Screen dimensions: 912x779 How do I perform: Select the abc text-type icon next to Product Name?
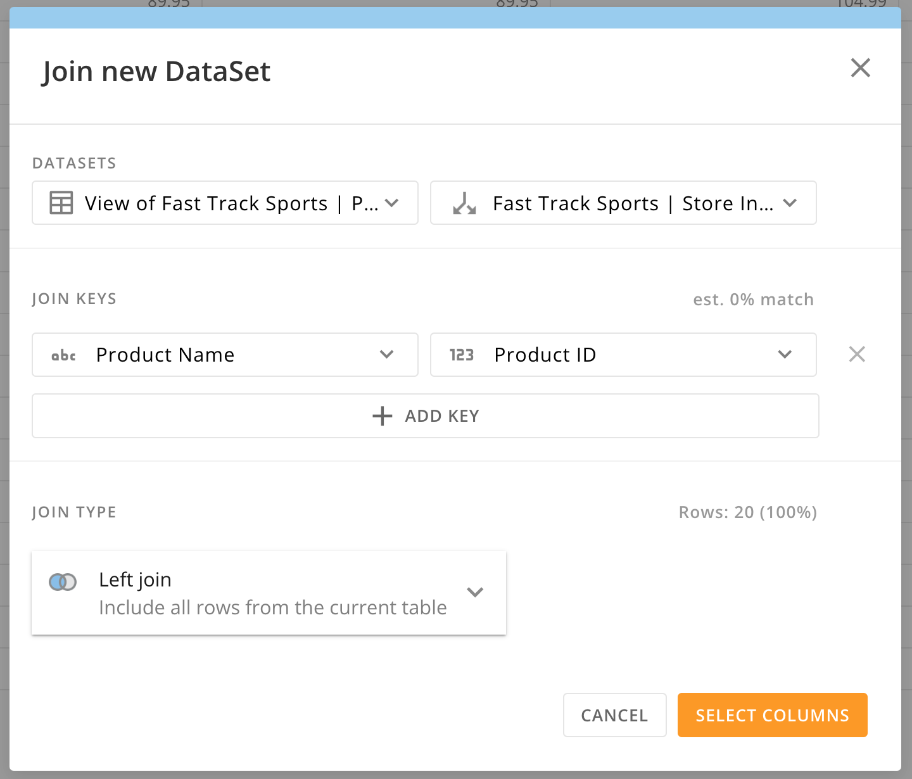click(64, 355)
